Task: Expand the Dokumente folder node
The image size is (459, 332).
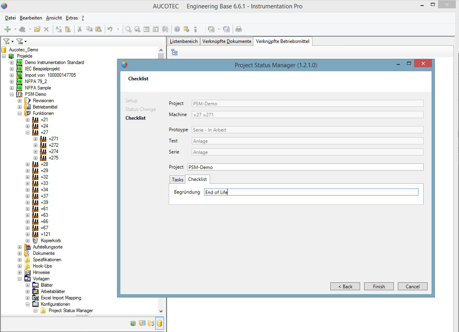Action: pos(19,253)
